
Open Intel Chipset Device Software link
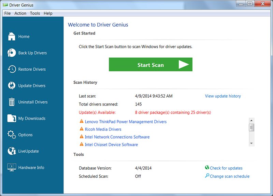pyautogui.click(x=111, y=144)
